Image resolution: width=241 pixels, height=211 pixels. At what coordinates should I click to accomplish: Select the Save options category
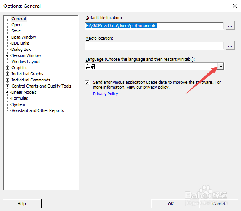pos(16,31)
